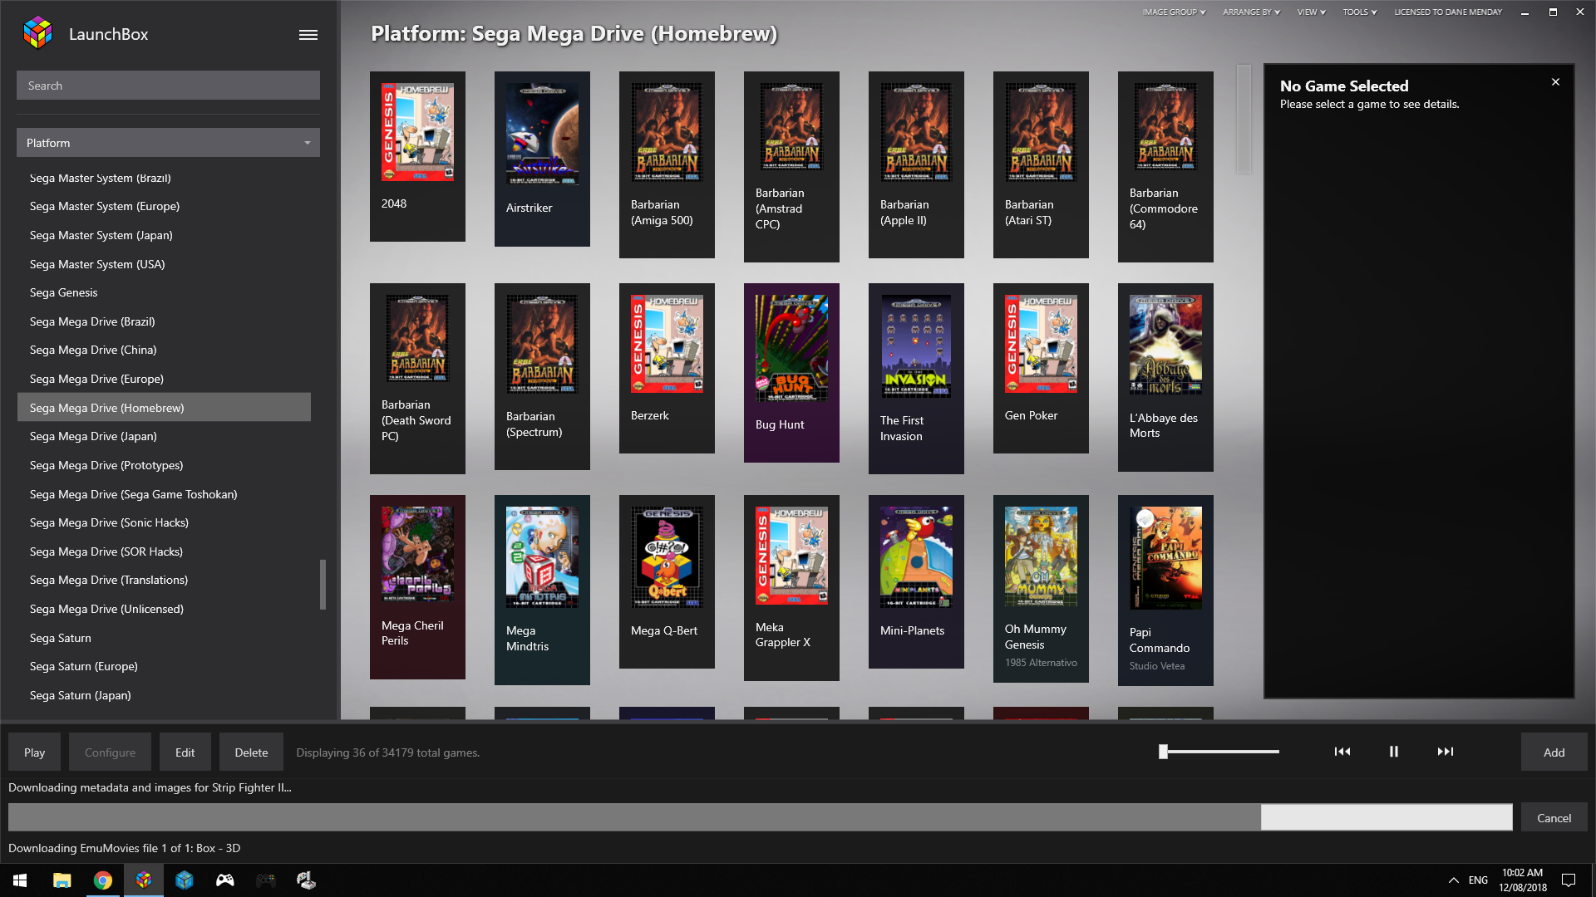Click the Configure button
Viewport: 1596px width, 897px height.
click(110, 752)
